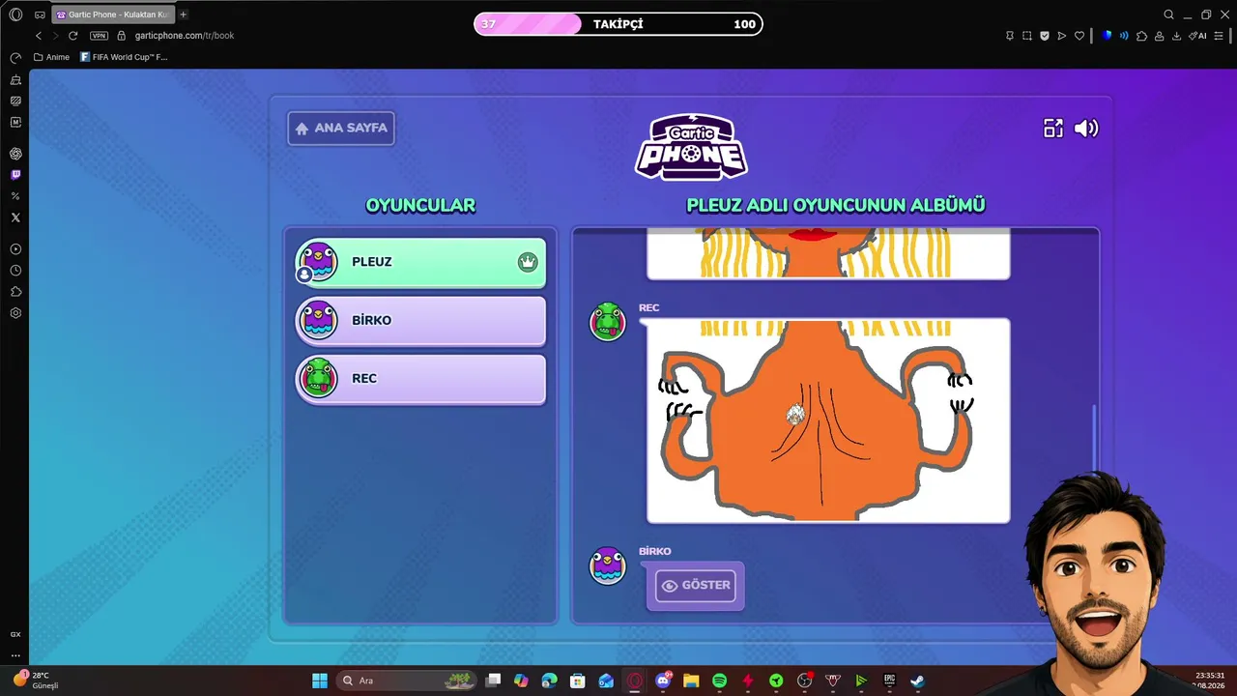The width and height of the screenshot is (1237, 696).
Task: Click Birko's purple bird avatar in the album
Action: tap(608, 565)
